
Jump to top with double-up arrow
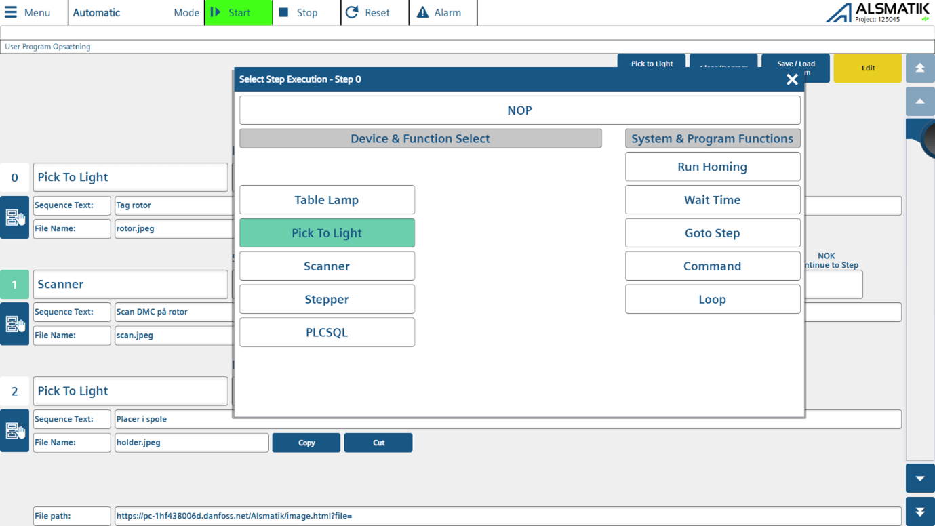919,68
